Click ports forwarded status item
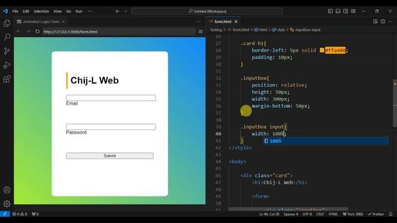397x223 pixels. [x=35, y=214]
